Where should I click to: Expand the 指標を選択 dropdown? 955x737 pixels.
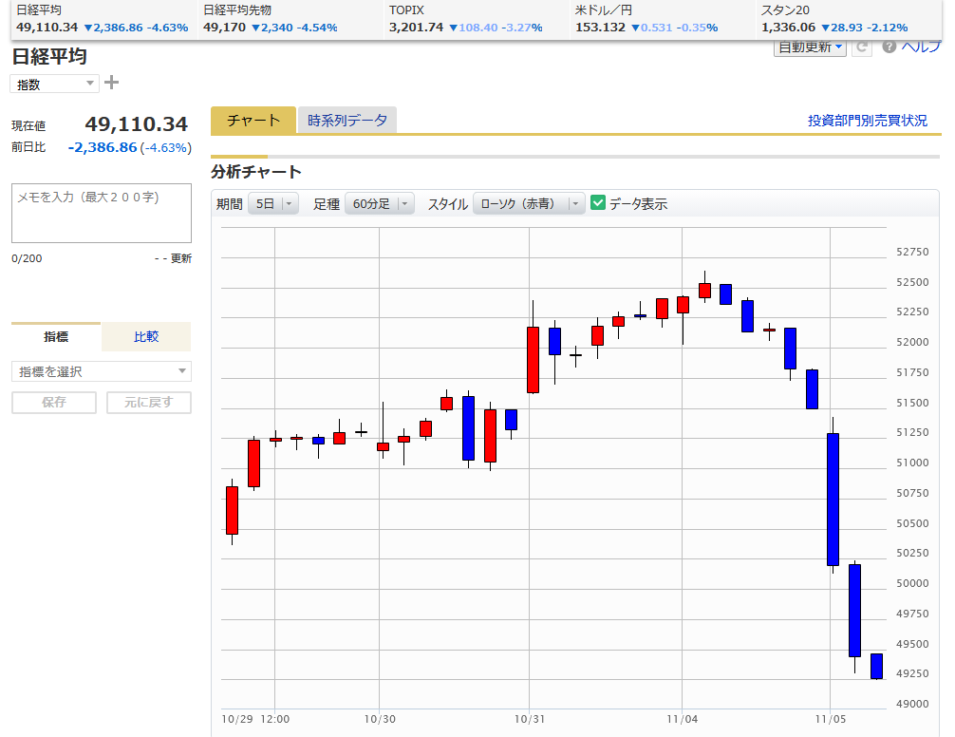tap(102, 371)
